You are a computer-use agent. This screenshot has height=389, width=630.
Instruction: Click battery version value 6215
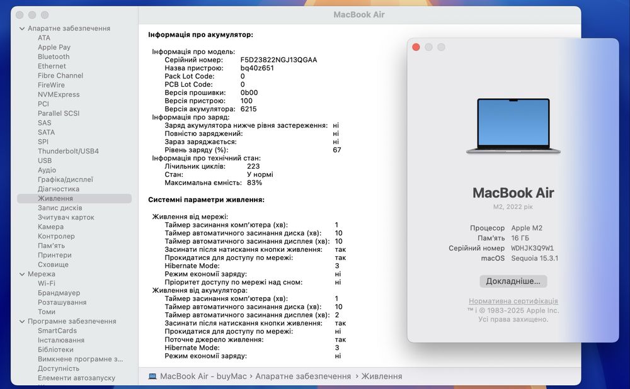pyautogui.click(x=248, y=109)
